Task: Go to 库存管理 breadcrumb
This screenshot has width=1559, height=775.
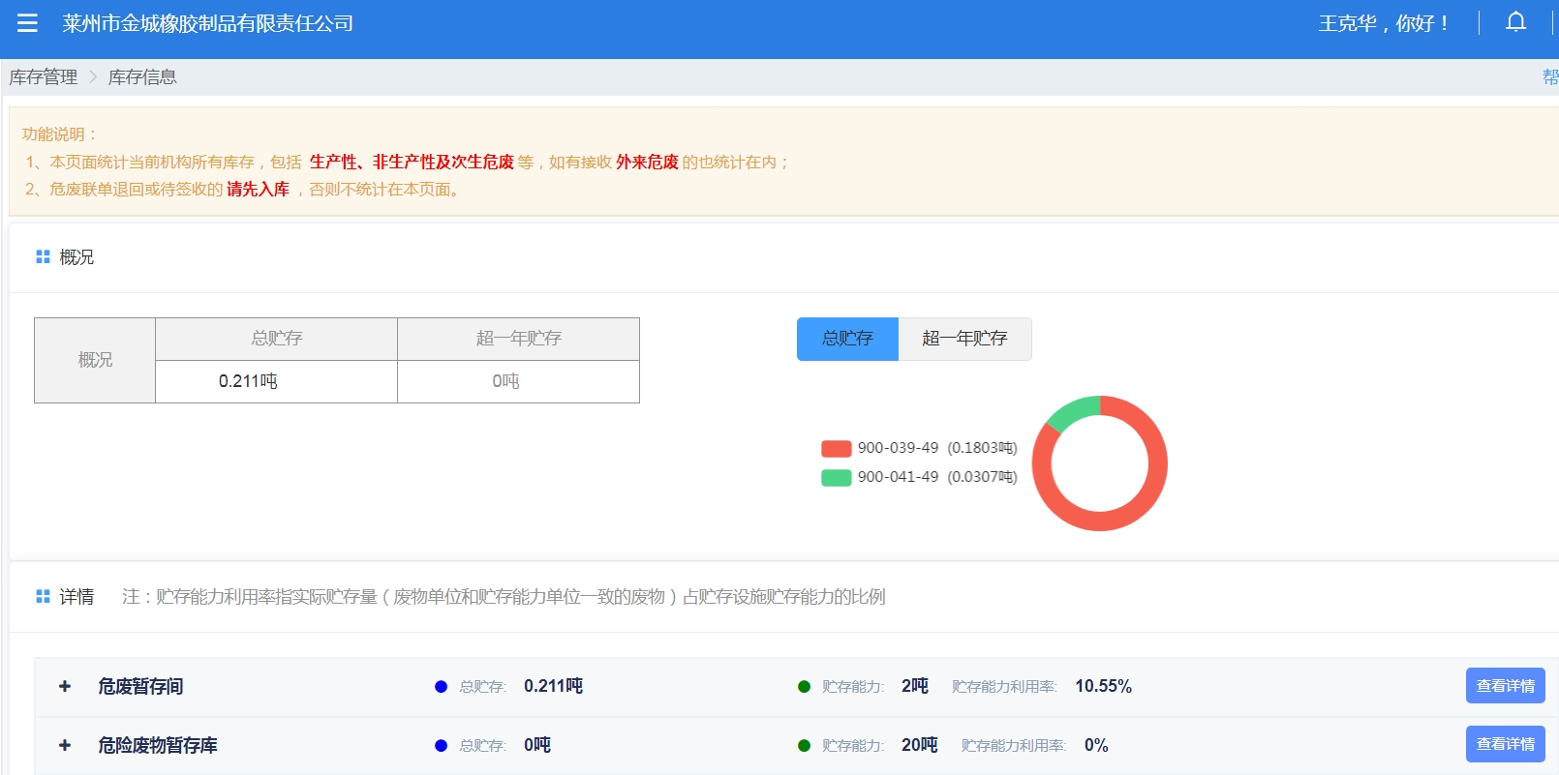Action: coord(44,76)
